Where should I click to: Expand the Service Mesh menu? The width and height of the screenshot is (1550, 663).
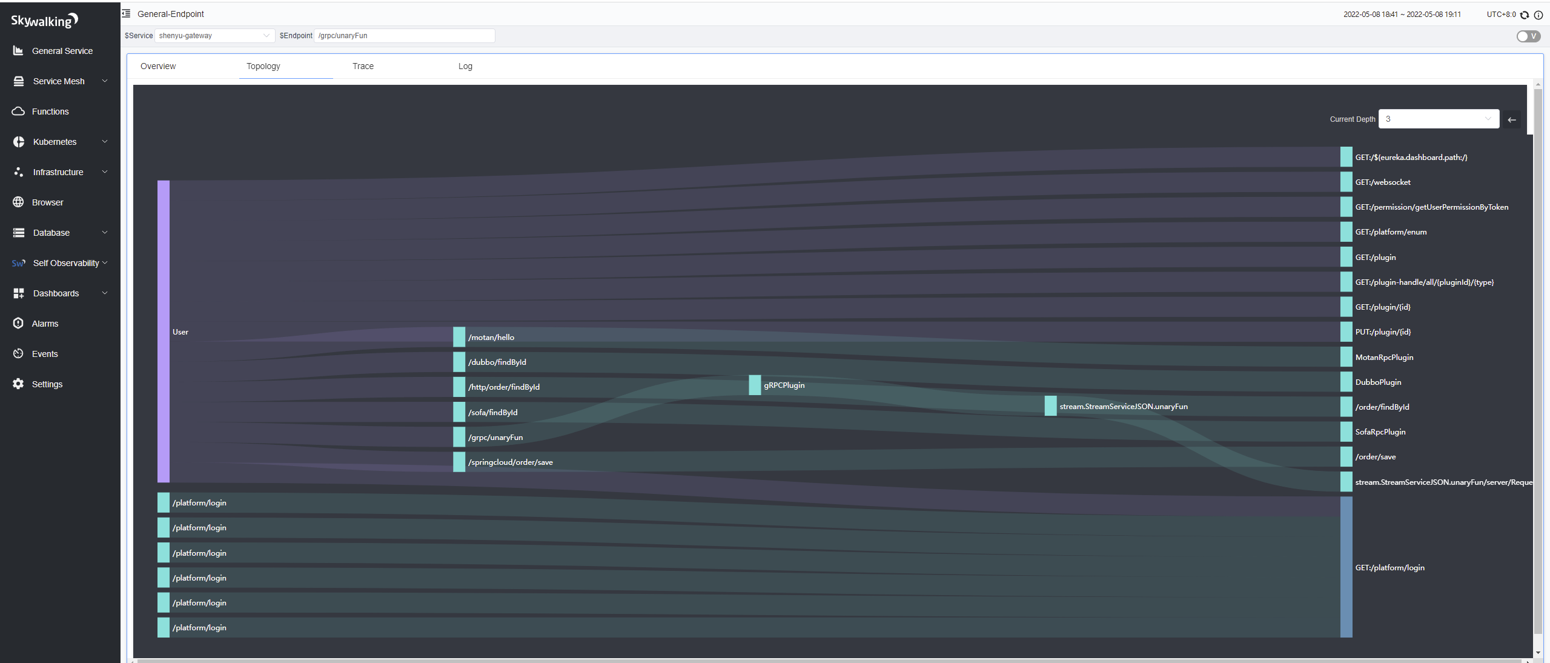tap(59, 81)
